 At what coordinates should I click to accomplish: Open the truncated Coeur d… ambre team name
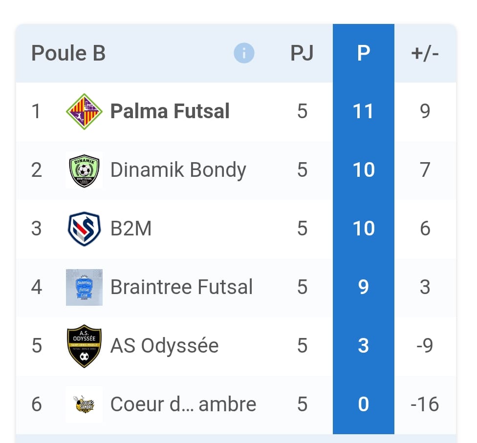coord(183,404)
